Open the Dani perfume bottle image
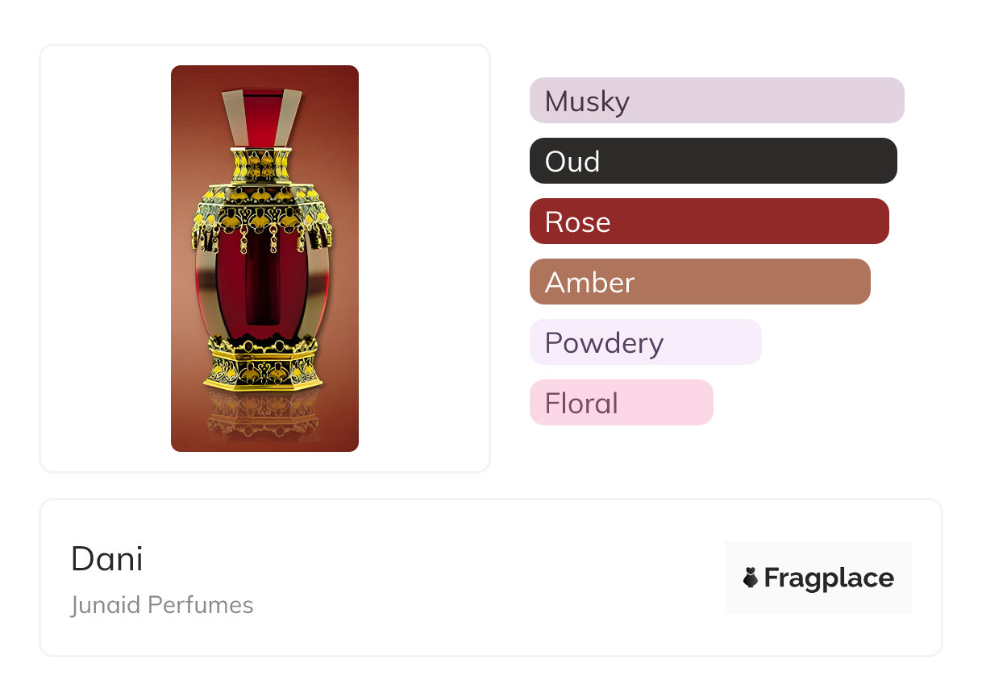This screenshot has height=696, width=982. [264, 258]
